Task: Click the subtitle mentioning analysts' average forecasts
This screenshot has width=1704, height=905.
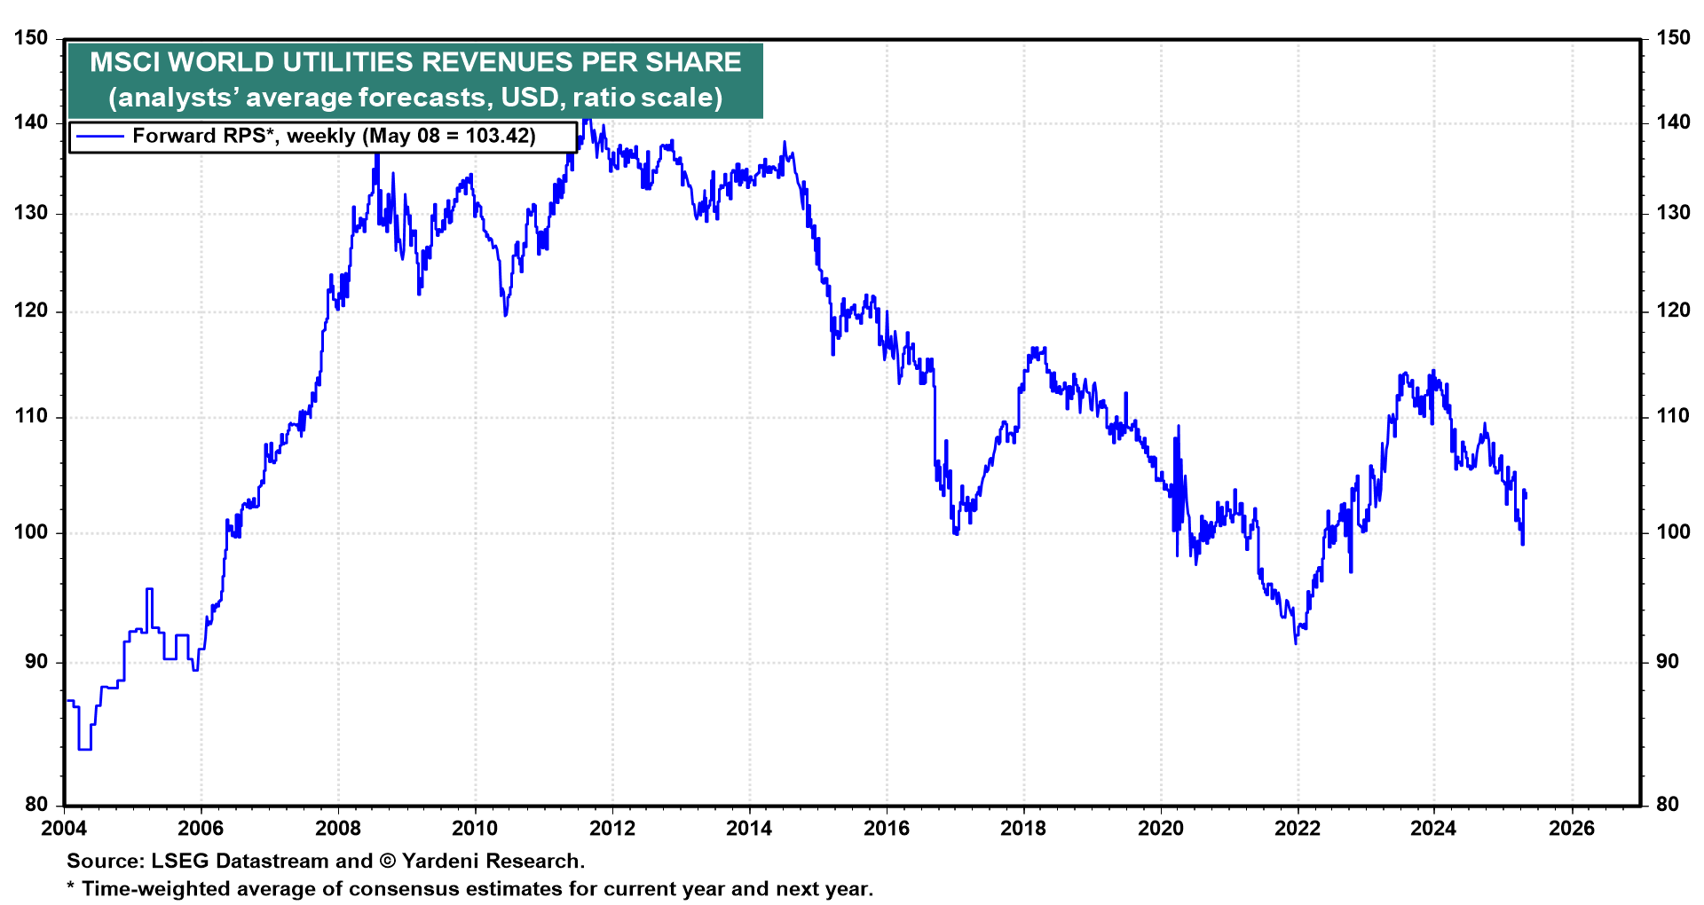Action: pos(415,97)
